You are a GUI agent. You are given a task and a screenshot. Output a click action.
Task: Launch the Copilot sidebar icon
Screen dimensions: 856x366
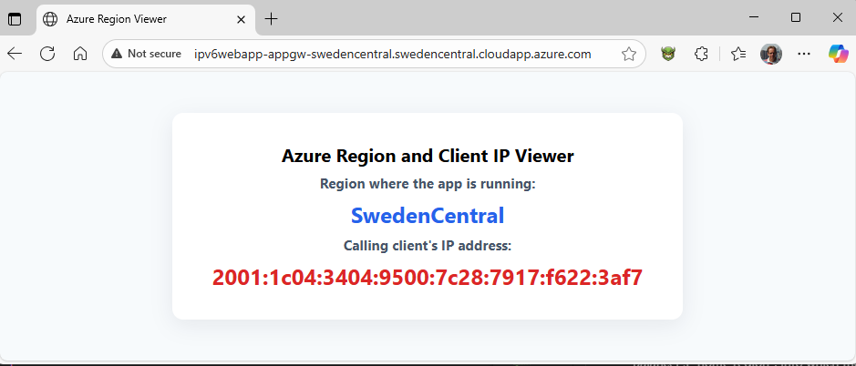coord(838,54)
